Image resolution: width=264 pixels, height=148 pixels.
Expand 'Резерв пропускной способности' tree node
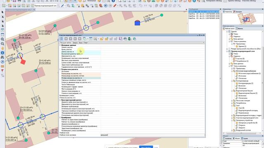(x=227, y=49)
